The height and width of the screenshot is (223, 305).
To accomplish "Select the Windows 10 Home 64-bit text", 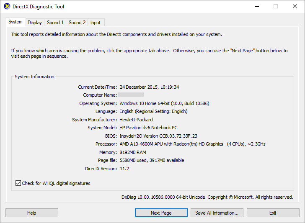I will pyautogui.click(x=145, y=103).
